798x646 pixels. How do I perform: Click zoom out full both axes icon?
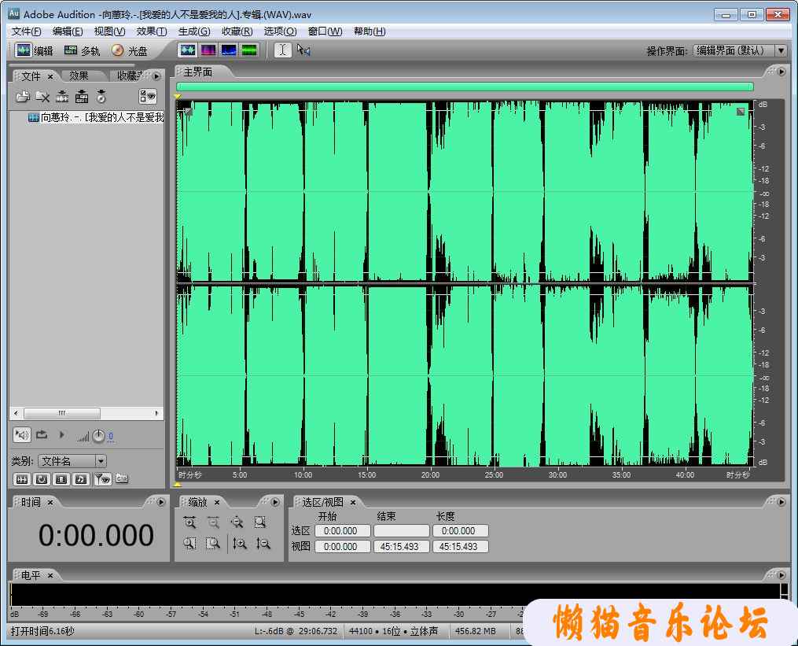[x=237, y=522]
